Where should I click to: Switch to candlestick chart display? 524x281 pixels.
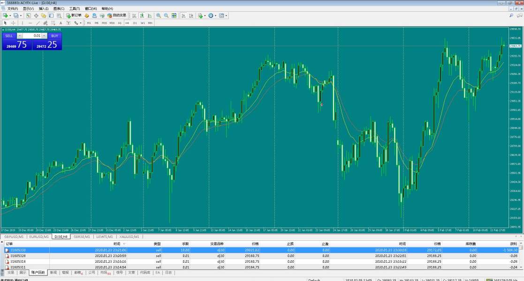point(142,15)
